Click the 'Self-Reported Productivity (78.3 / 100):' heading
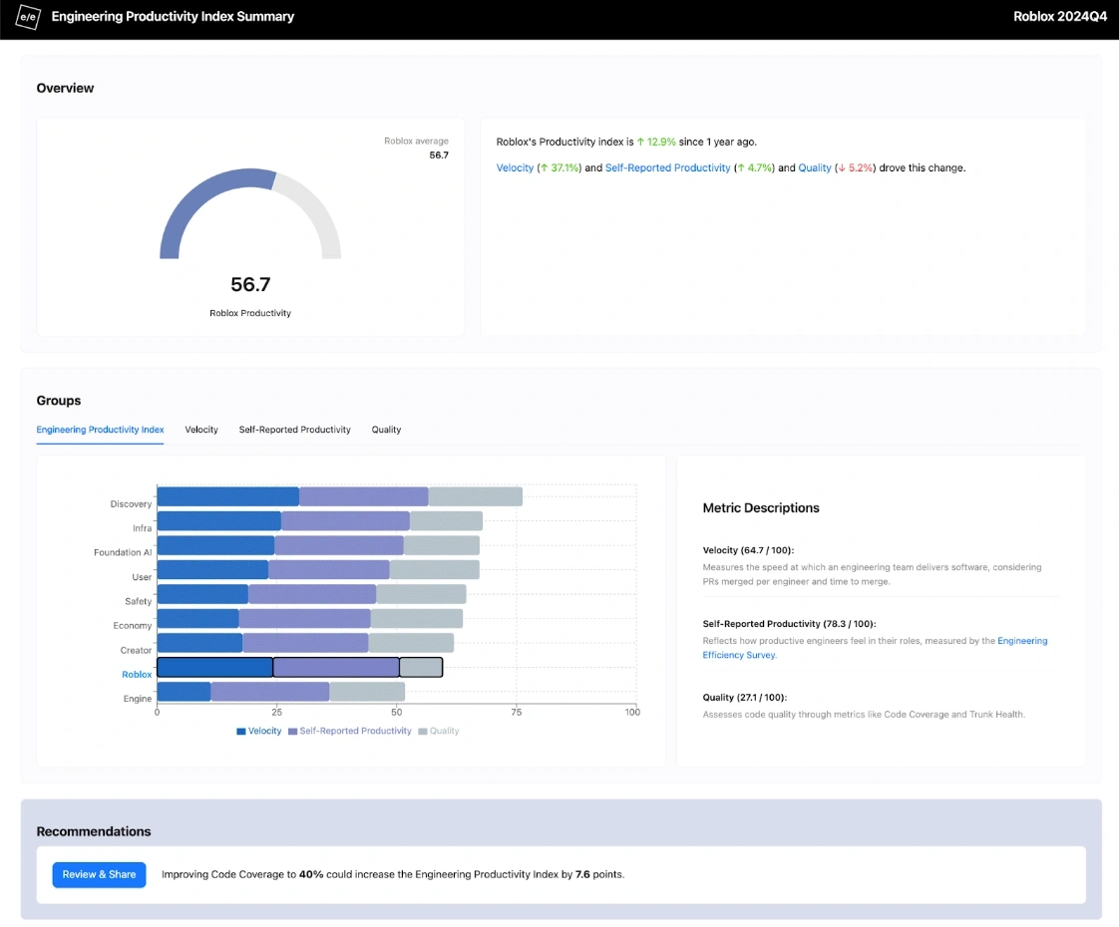This screenshot has height=927, width=1119. [789, 624]
